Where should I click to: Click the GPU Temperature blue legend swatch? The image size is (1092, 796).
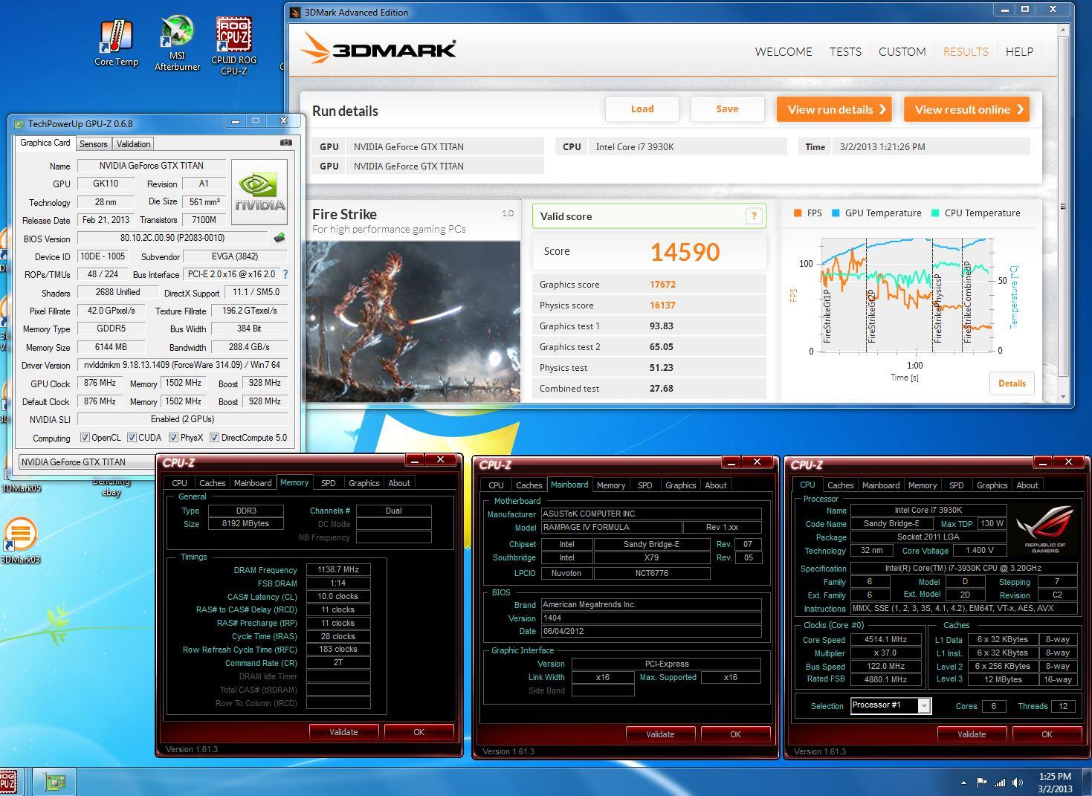point(836,213)
